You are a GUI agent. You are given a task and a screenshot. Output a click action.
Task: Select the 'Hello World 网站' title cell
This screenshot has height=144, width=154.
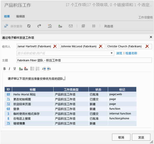(x=33, y=94)
